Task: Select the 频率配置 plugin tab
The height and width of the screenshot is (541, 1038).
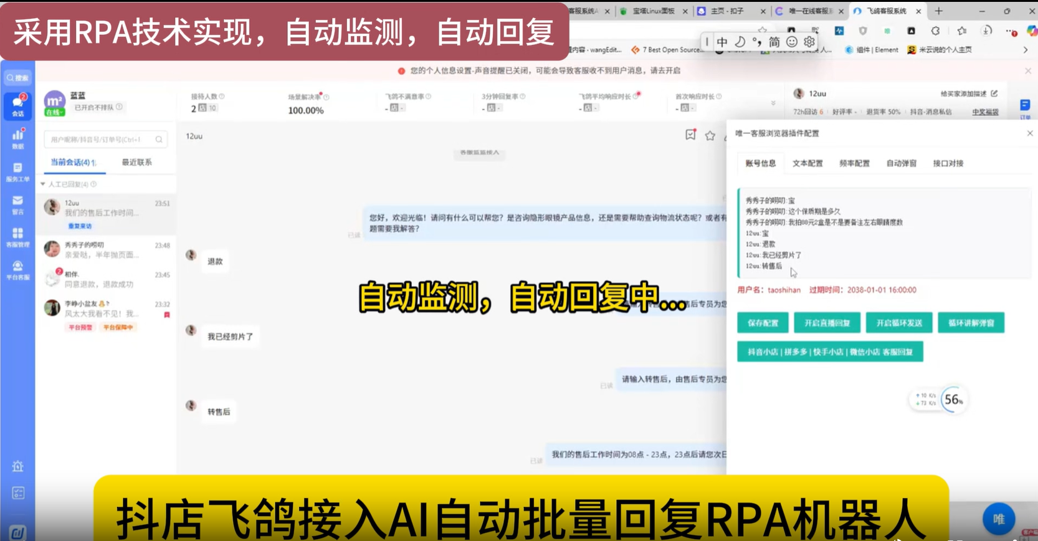Action: point(854,163)
